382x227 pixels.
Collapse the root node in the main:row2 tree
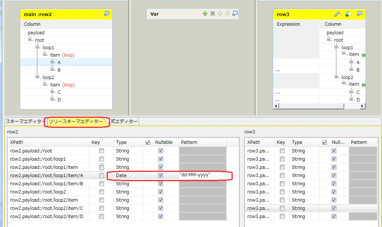pyautogui.click(x=30, y=40)
